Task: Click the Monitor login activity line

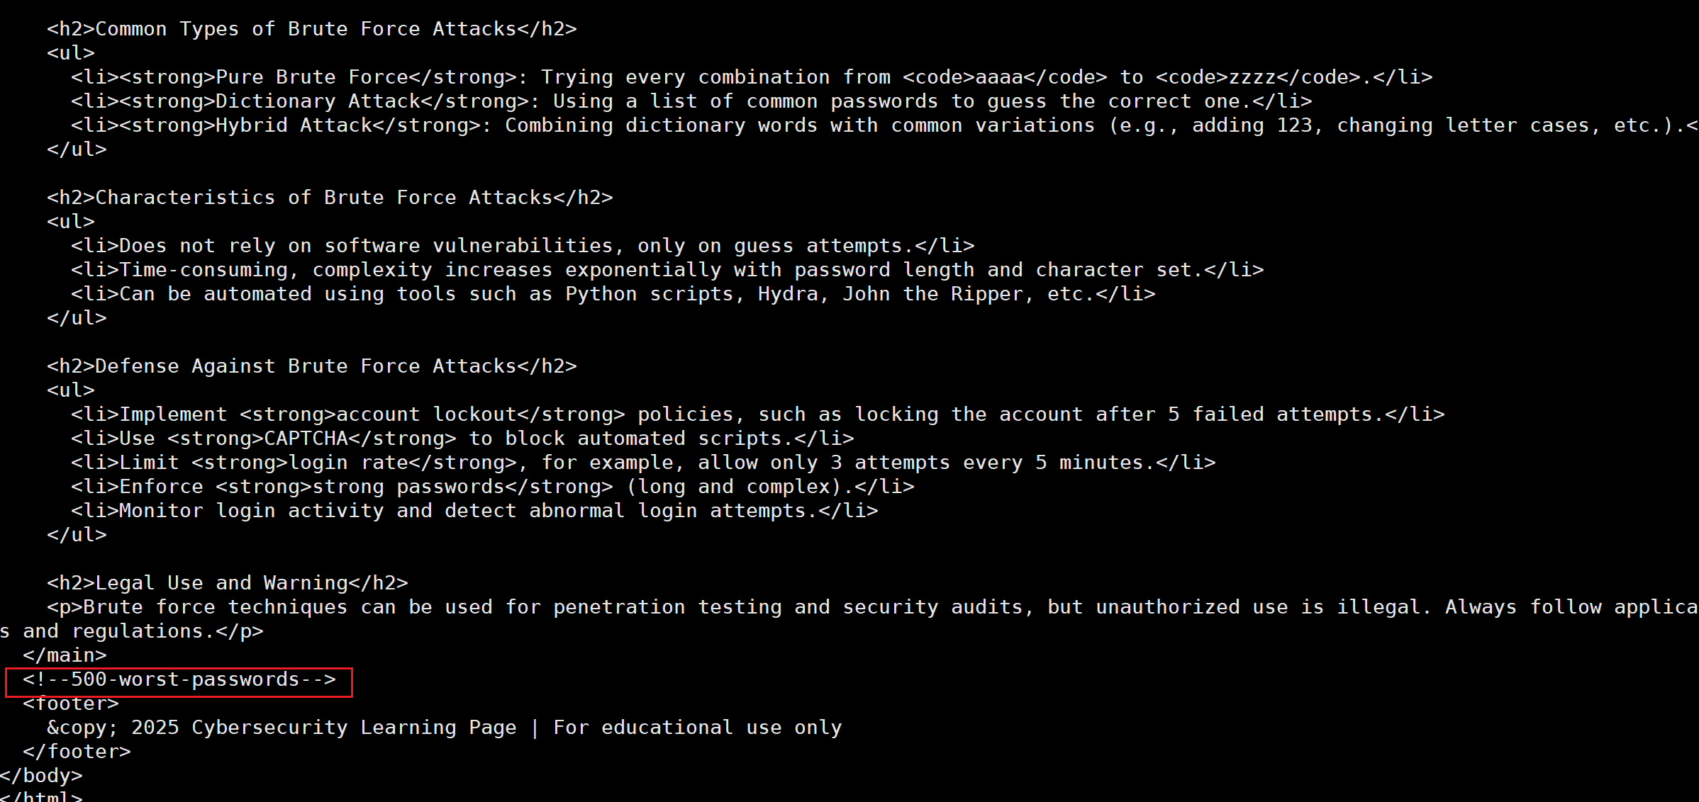Action: [474, 511]
